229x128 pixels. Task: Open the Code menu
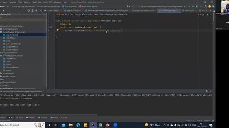[20, 2]
